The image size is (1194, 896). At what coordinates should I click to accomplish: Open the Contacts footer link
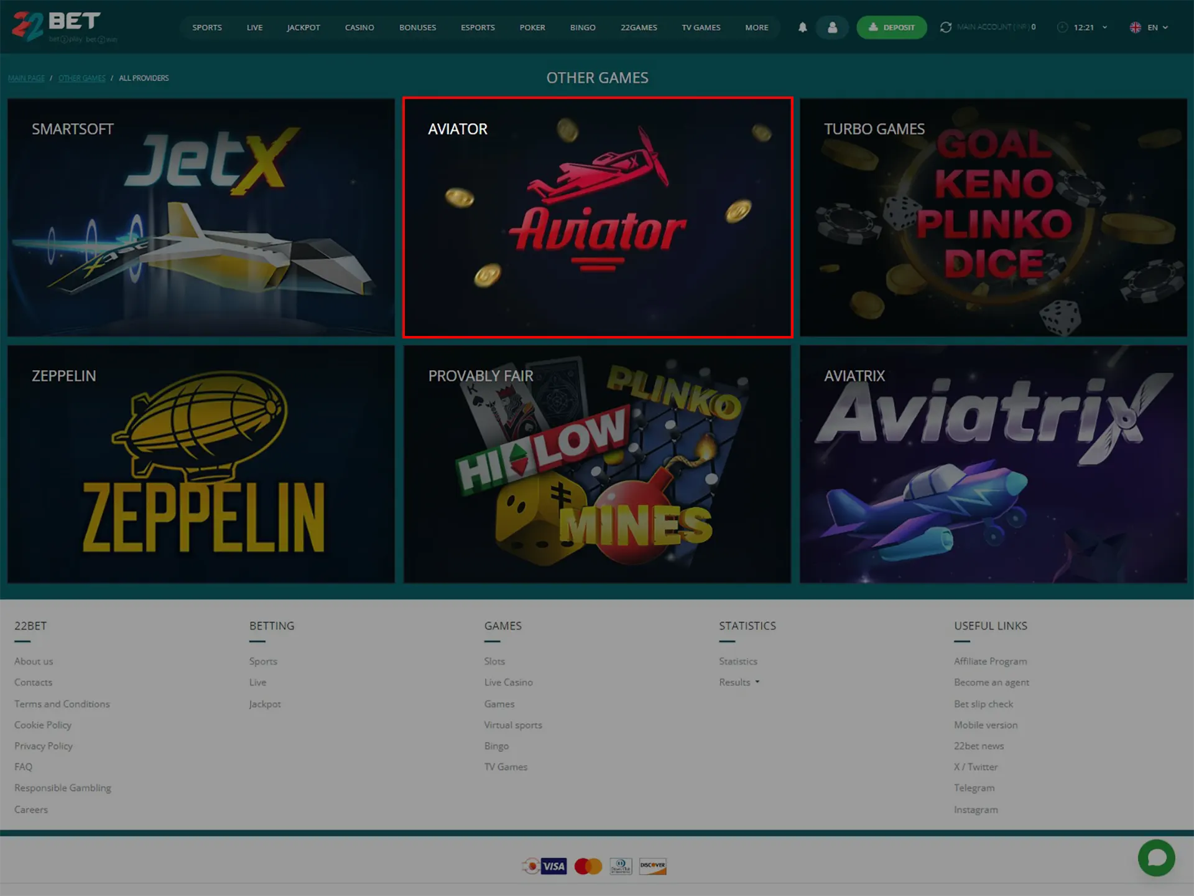tap(33, 683)
